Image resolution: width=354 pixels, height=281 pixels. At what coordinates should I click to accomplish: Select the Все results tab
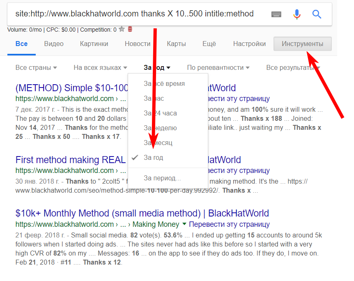[x=21, y=44]
